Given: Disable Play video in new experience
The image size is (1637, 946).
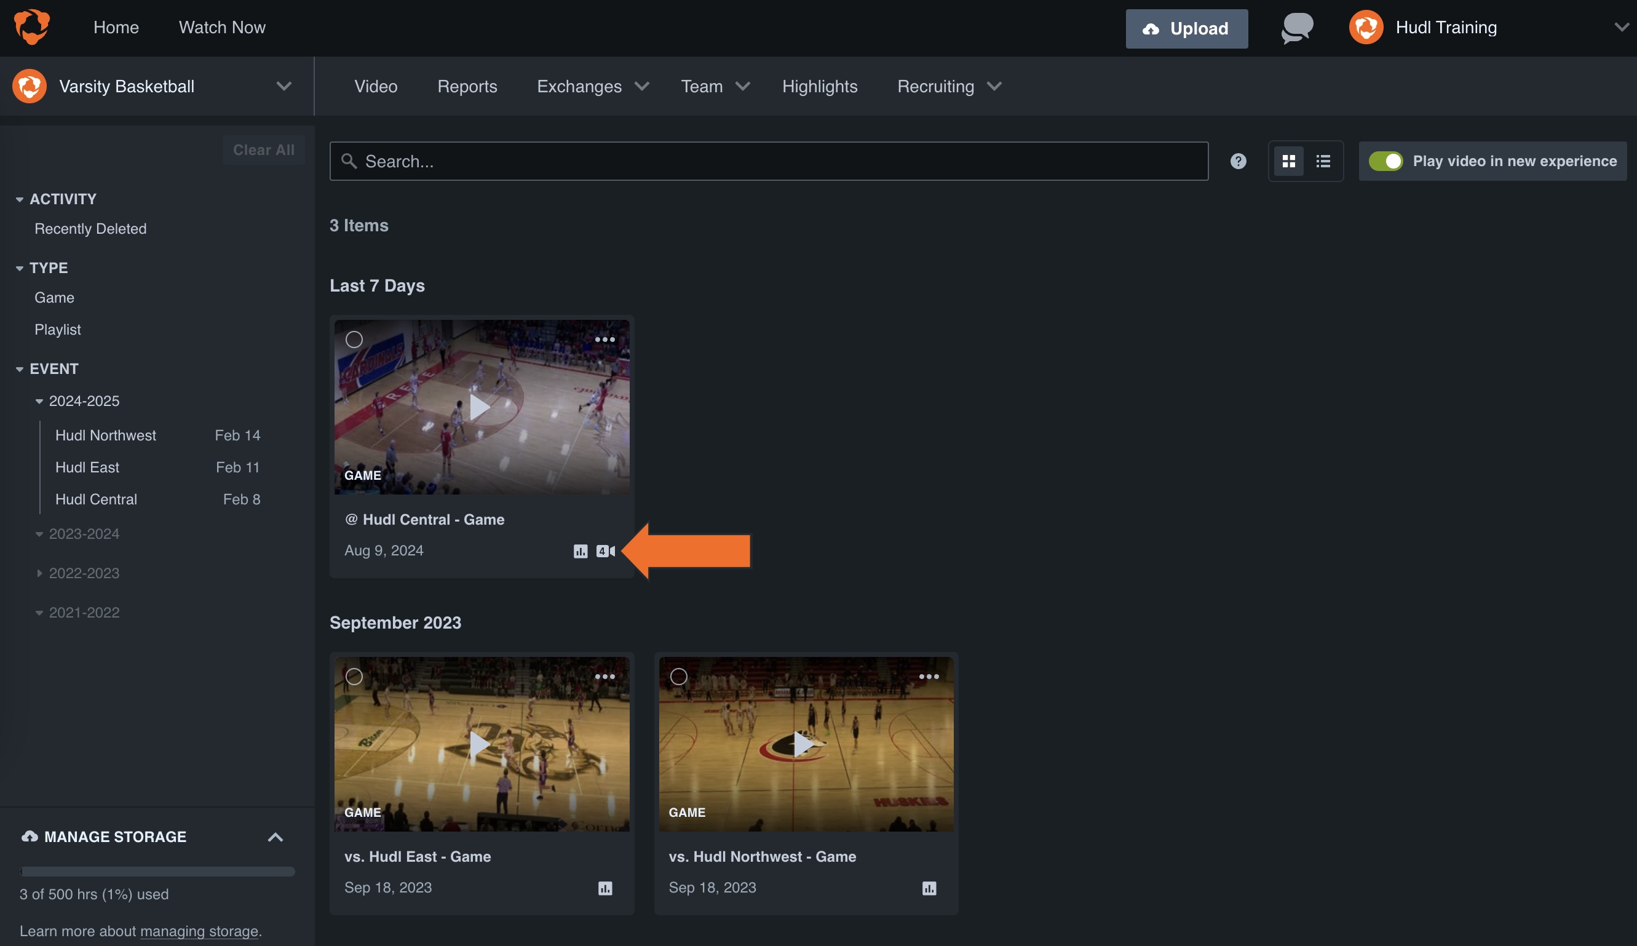Looking at the screenshot, I should click(1387, 161).
